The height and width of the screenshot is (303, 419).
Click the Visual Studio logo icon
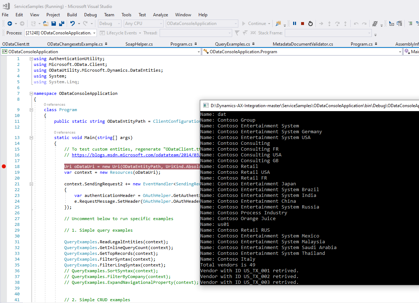pyautogui.click(x=6, y=6)
